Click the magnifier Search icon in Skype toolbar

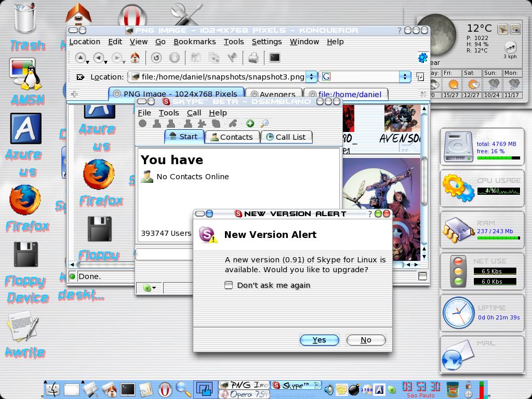click(264, 124)
